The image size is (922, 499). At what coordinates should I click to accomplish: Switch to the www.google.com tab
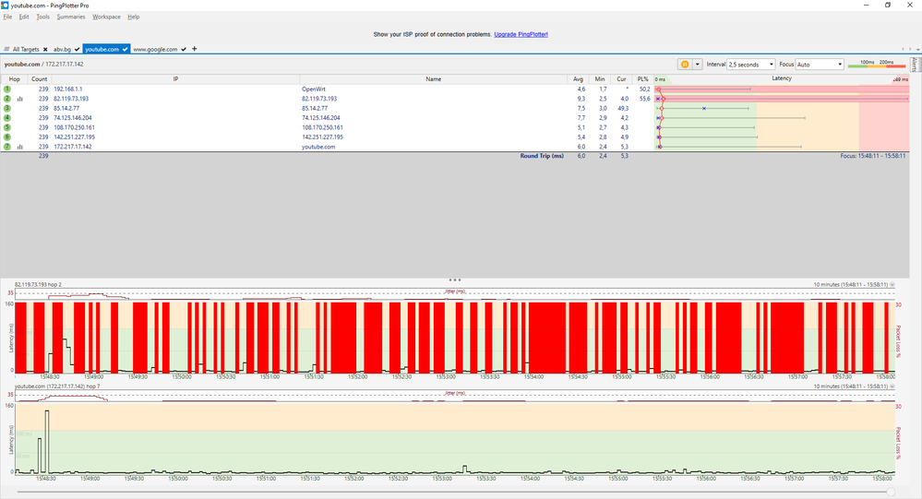click(155, 49)
